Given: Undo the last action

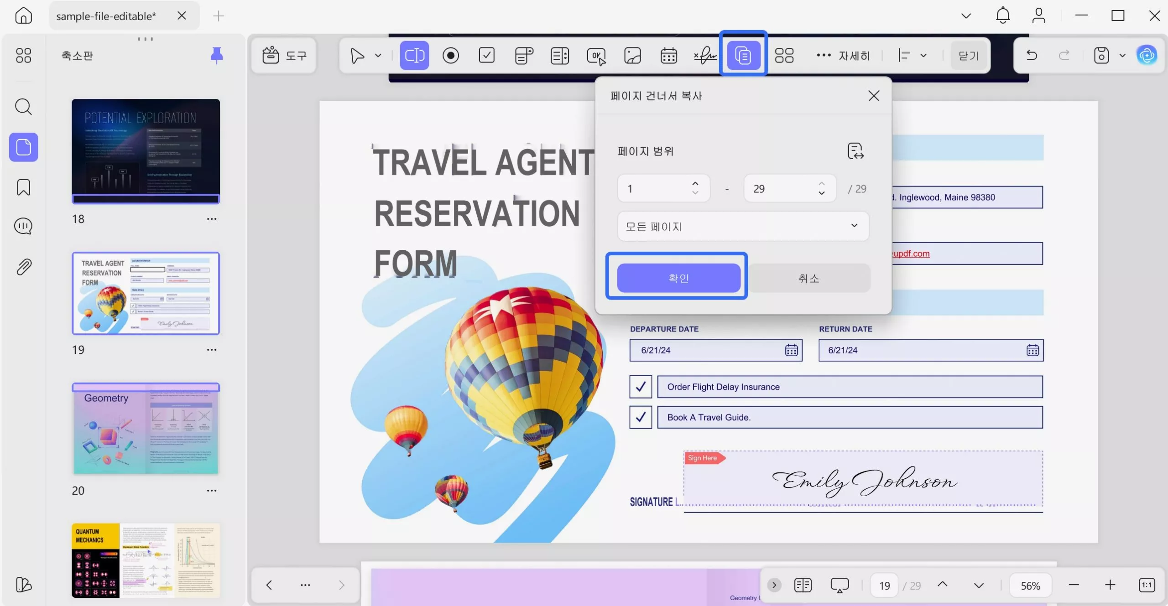Looking at the screenshot, I should pyautogui.click(x=1032, y=56).
